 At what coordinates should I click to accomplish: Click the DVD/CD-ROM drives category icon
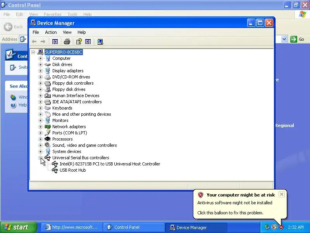(48, 77)
